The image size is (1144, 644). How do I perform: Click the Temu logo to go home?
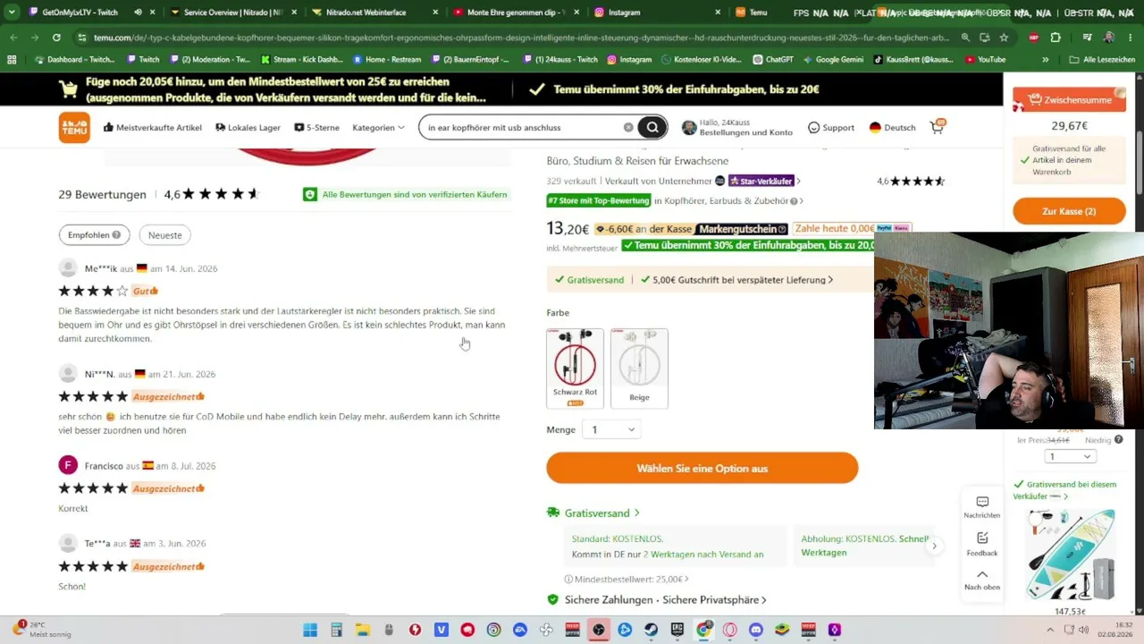point(74,128)
